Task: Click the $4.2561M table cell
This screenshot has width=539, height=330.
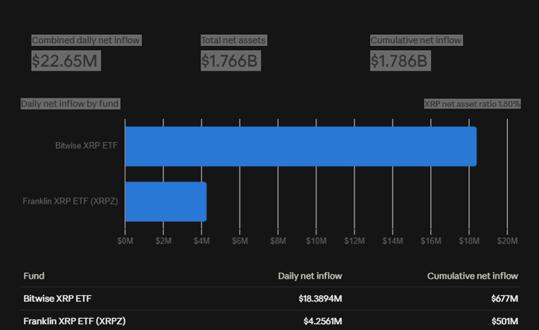Action: click(323, 321)
